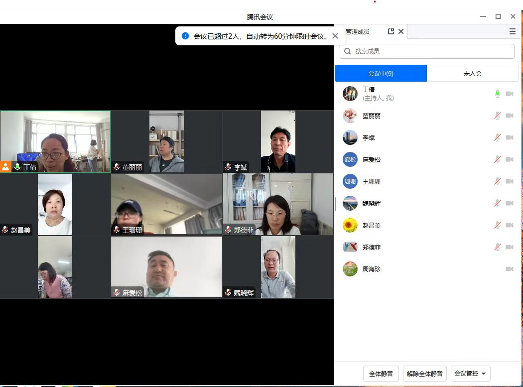Click the camera icon beside 麻爱松
The width and height of the screenshot is (523, 387).
(510, 159)
